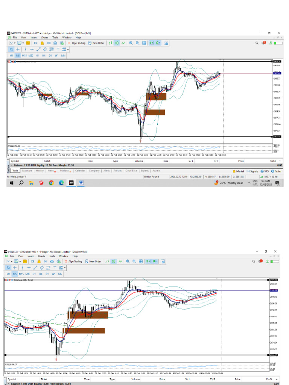Select equidistant channel tool in upper window

pos(45,49)
